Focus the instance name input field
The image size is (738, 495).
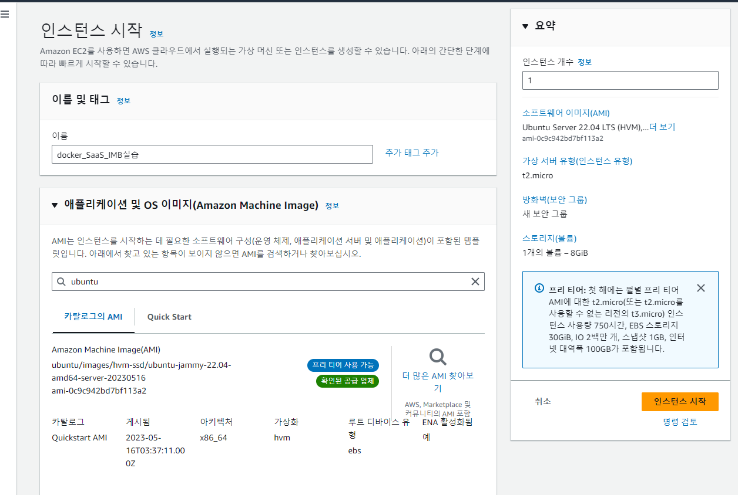click(x=212, y=154)
